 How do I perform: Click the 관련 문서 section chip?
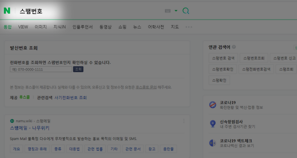pos(133,149)
